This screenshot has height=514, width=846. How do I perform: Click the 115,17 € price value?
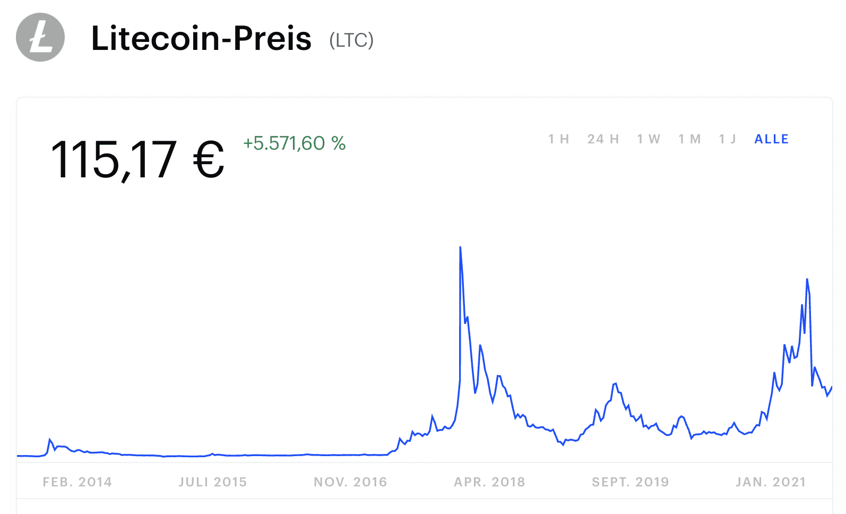[137, 159]
